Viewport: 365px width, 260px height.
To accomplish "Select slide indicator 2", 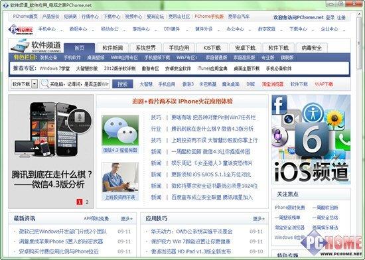I will pos(88,202).
